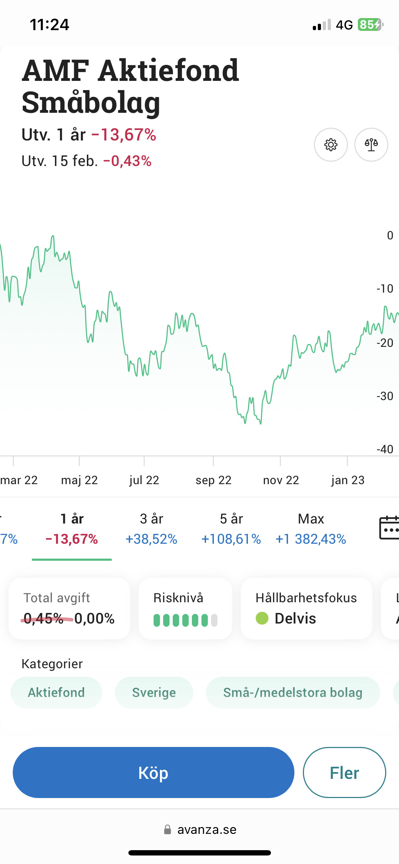Tap the battery status indicator
This screenshot has height=864, width=399.
370,25
